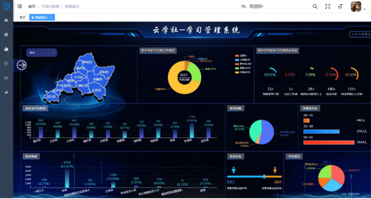The image size is (371, 199).
Task: Close the 数据展示 tab with its x
Action: (x=51, y=17)
